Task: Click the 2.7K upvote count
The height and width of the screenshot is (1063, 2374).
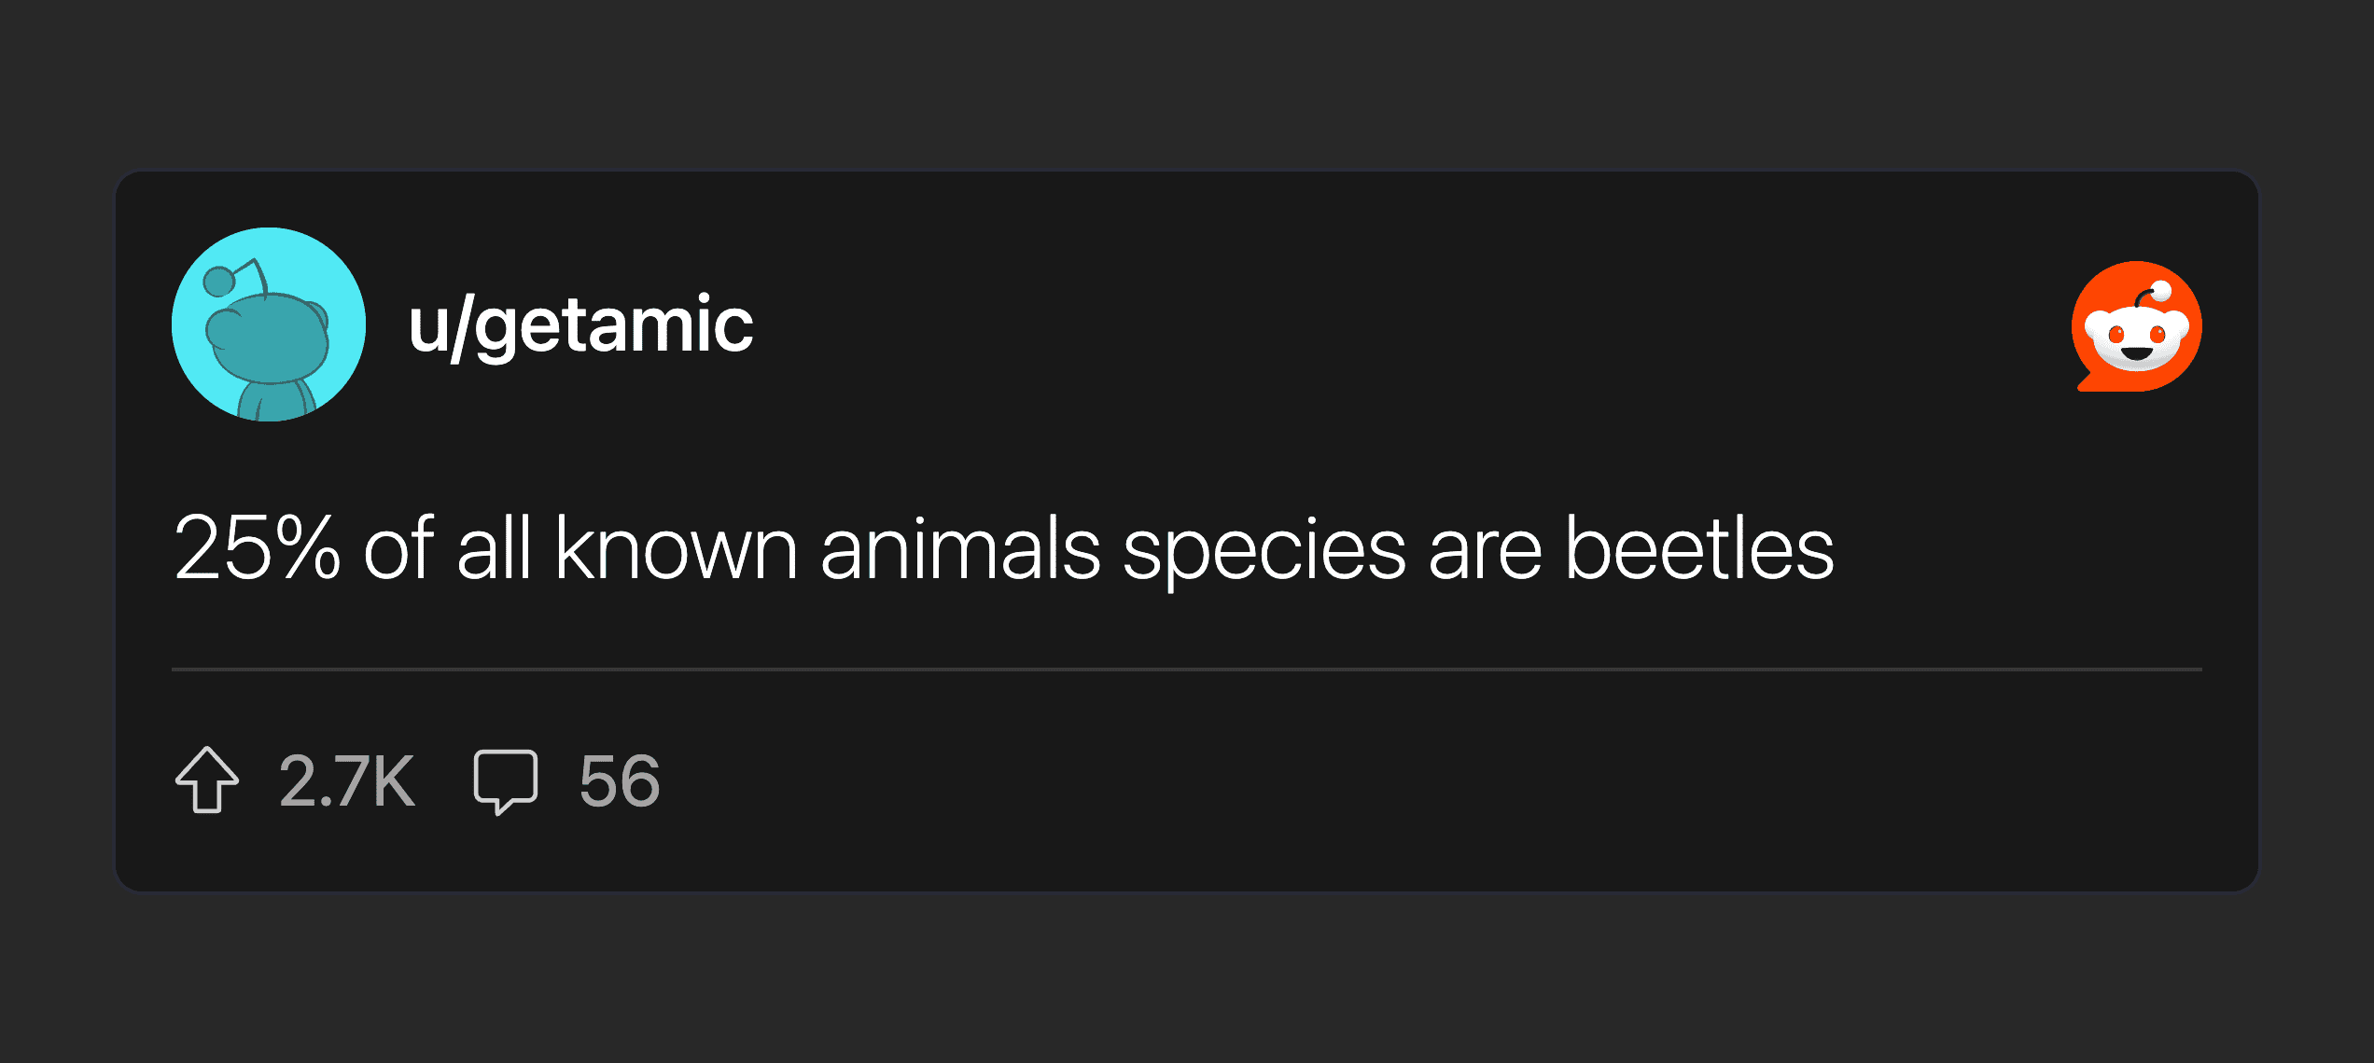Action: 347,781
